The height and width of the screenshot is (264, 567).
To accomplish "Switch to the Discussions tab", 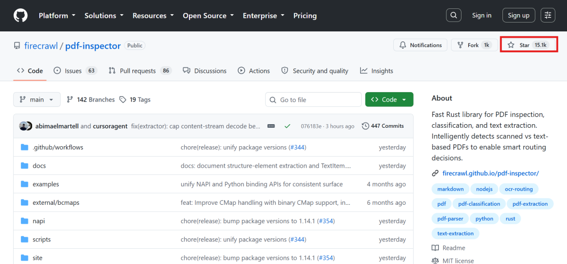I will click(205, 71).
